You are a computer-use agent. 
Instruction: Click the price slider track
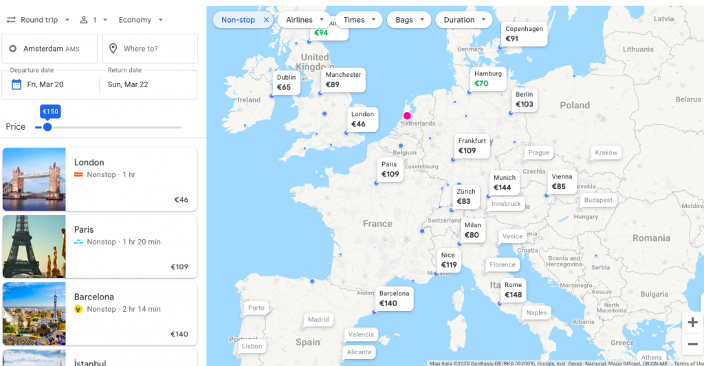109,128
